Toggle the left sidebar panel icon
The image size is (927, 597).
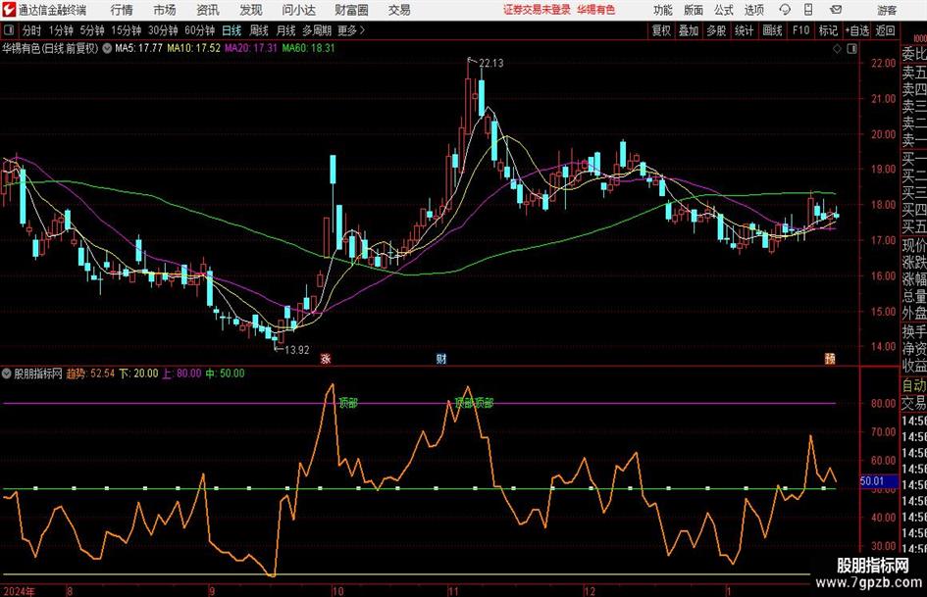pos(9,30)
